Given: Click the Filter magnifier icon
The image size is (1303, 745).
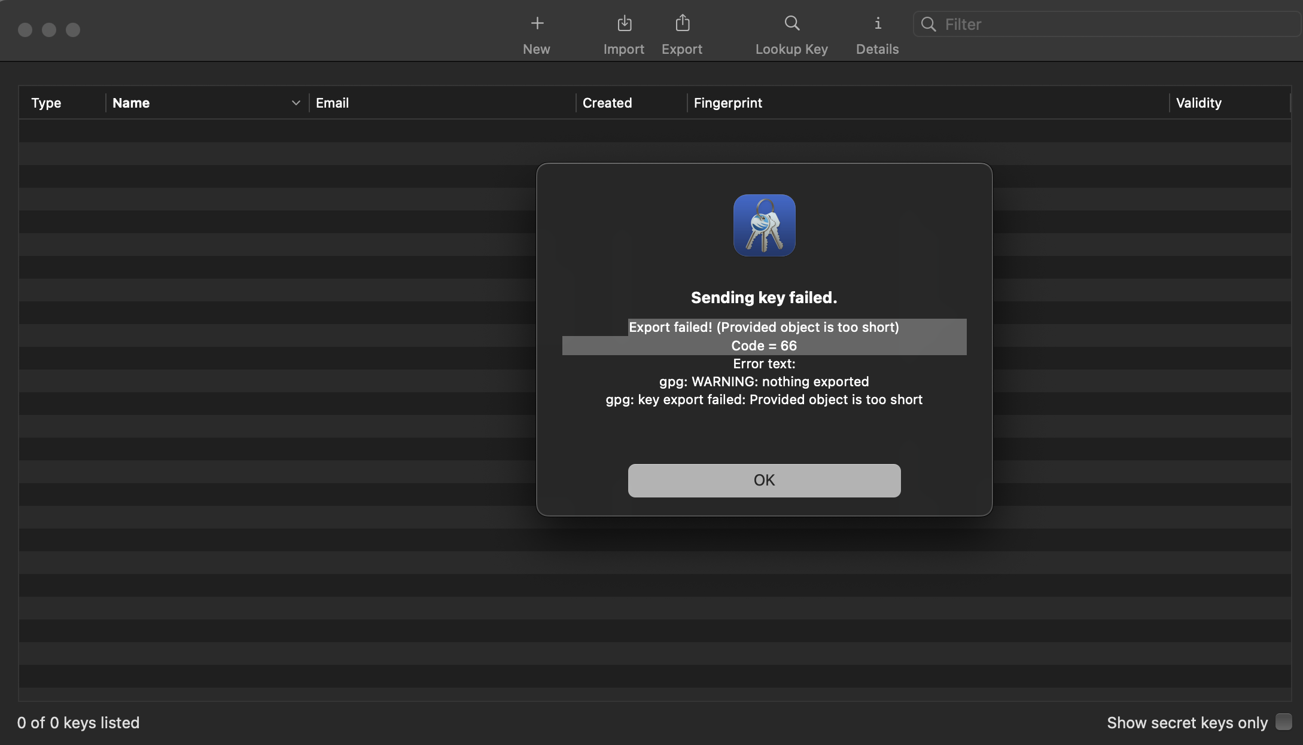Looking at the screenshot, I should coord(928,25).
